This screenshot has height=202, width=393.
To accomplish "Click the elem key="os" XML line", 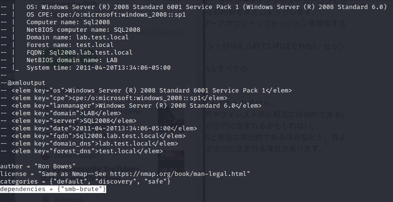I will 146,90.
